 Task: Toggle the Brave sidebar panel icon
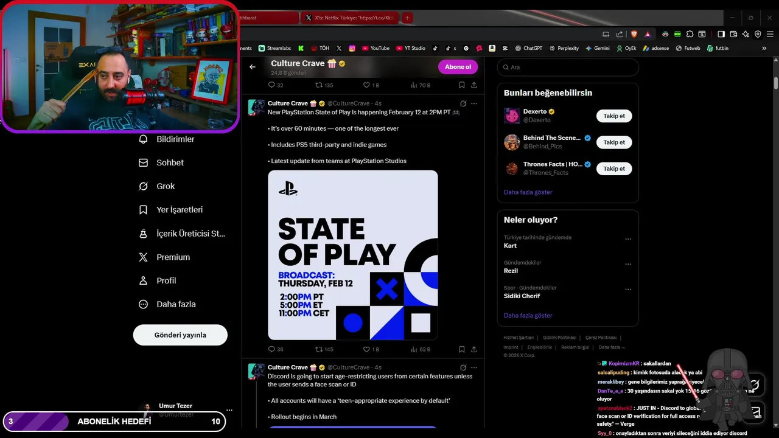(x=721, y=34)
